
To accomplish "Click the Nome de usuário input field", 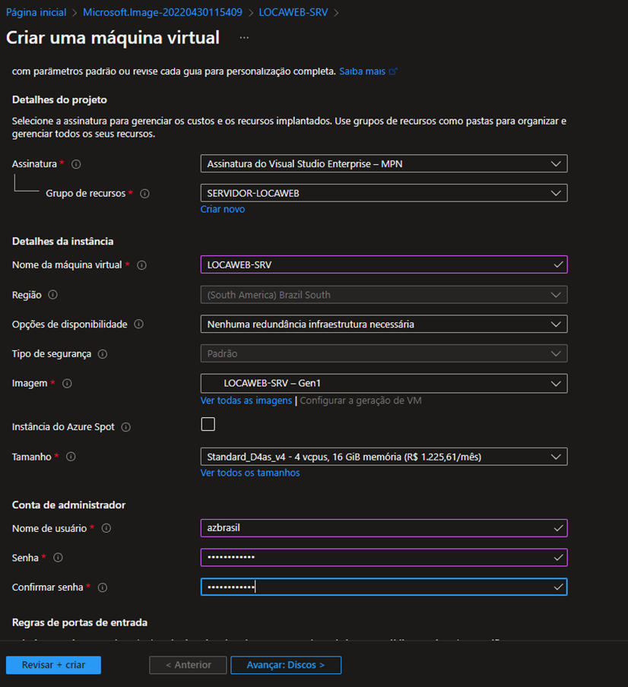I will tap(383, 528).
